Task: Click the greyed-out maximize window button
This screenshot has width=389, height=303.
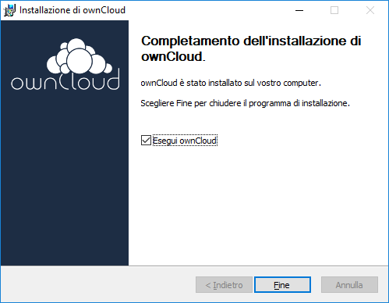Action: (x=334, y=10)
